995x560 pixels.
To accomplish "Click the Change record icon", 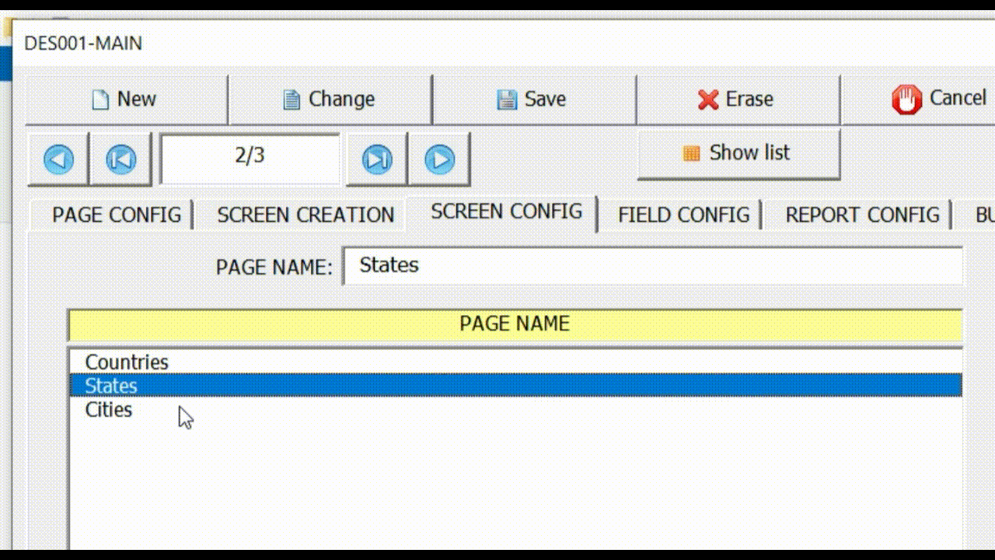I will [290, 100].
